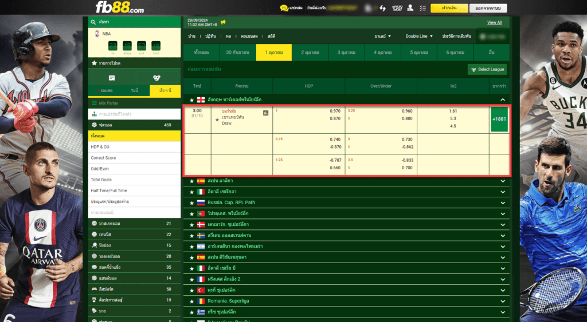Favorite the Turkey Super Lig star
Viewport: 587px width, 322px height.
click(x=191, y=290)
